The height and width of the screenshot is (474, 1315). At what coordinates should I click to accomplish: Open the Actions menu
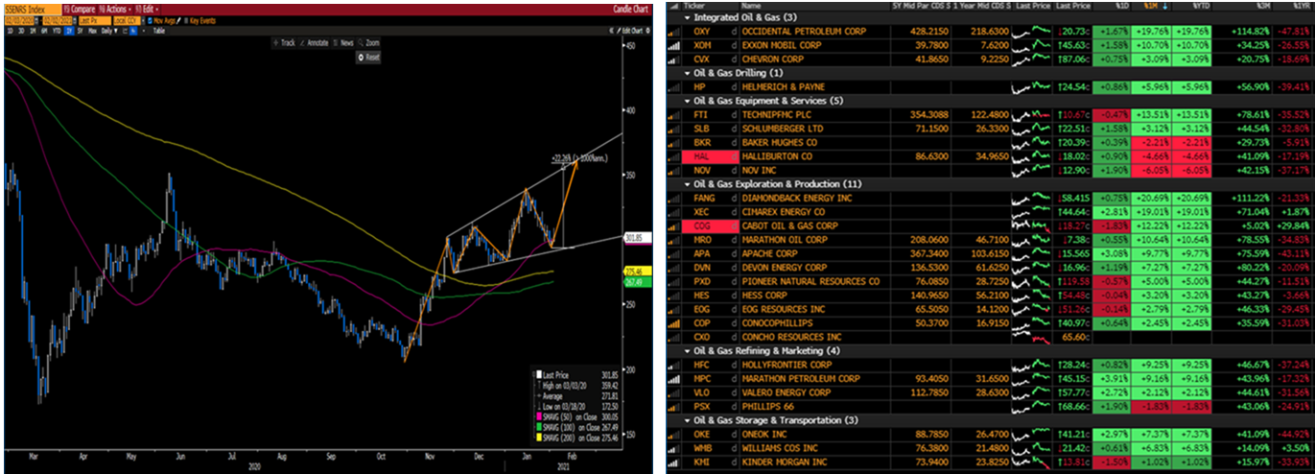pyautogui.click(x=115, y=10)
